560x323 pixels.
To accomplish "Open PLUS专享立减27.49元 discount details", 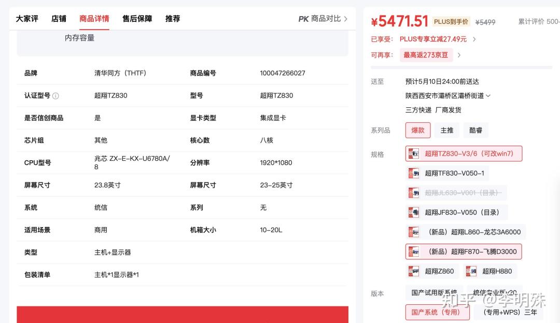I will coord(433,39).
